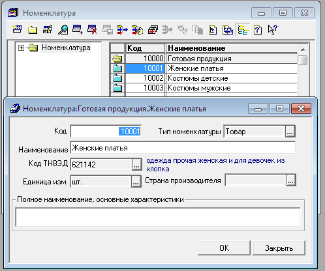The width and height of the screenshot is (325, 271).
Task: Maximize the Женские платья dialog
Action: (x=279, y=108)
